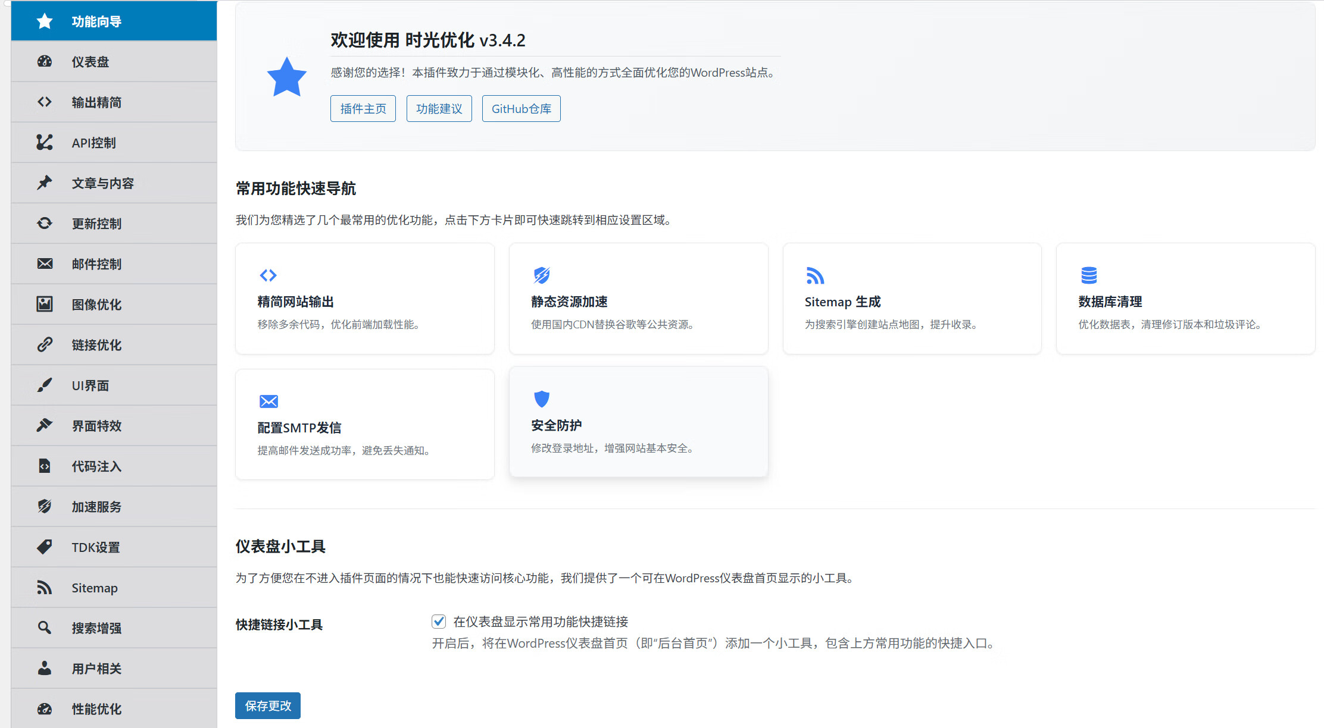This screenshot has height=728, width=1324.
Task: Open the Sitemap 生成 card
Action: (911, 299)
